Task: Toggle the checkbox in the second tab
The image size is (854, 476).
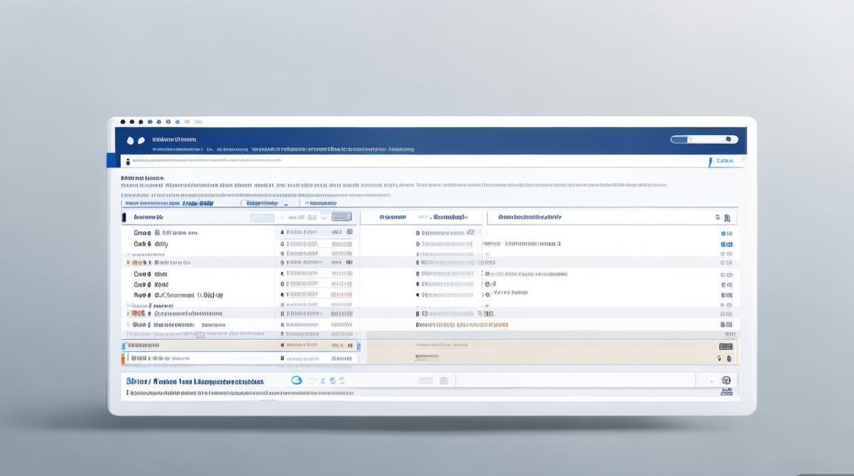Action: click(x=243, y=203)
